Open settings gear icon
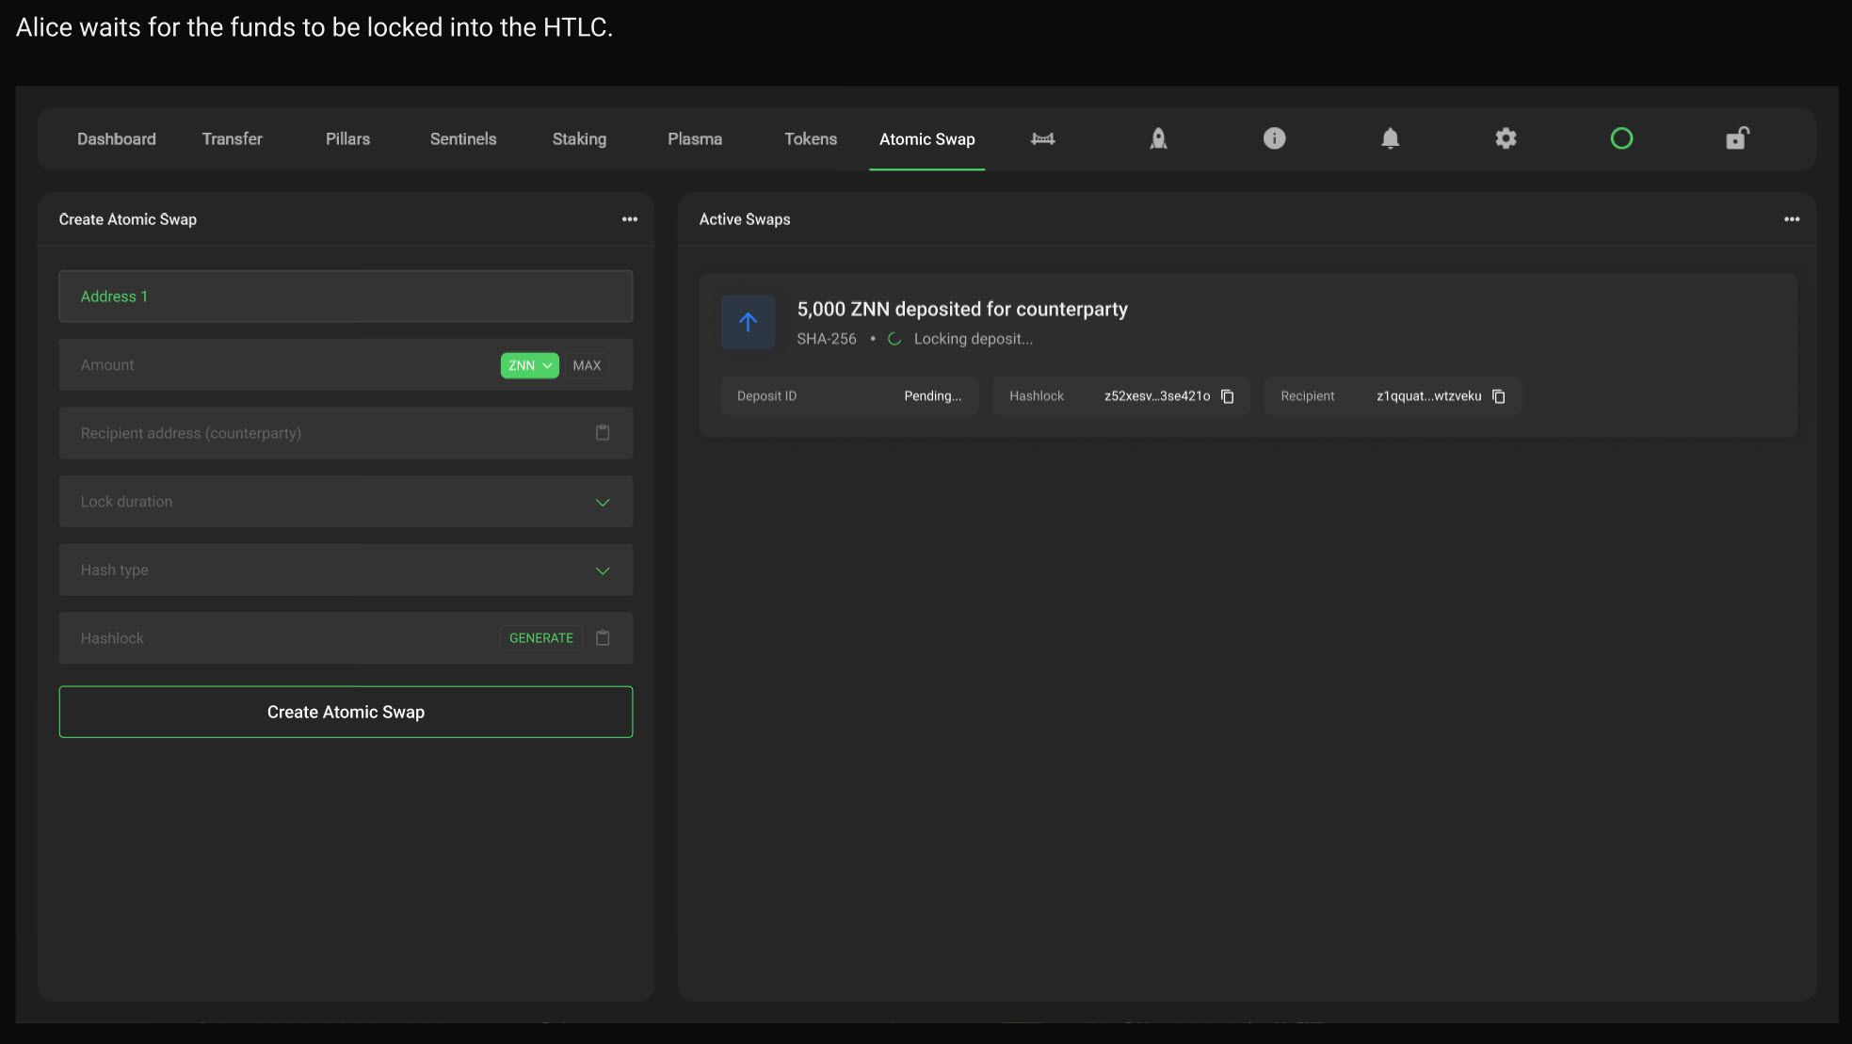The width and height of the screenshot is (1852, 1044). pos(1506,138)
